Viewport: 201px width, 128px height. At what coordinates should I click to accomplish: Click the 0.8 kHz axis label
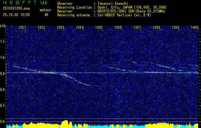click(3, 90)
